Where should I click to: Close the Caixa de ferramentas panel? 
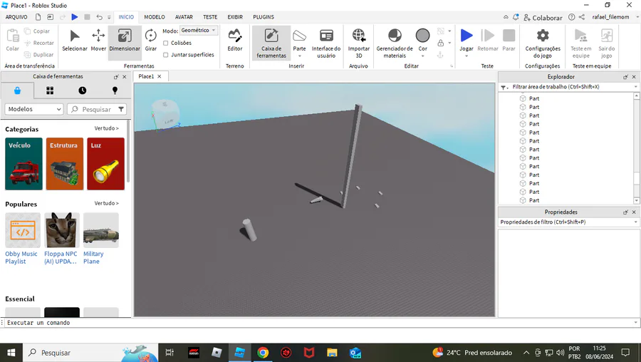(x=125, y=76)
